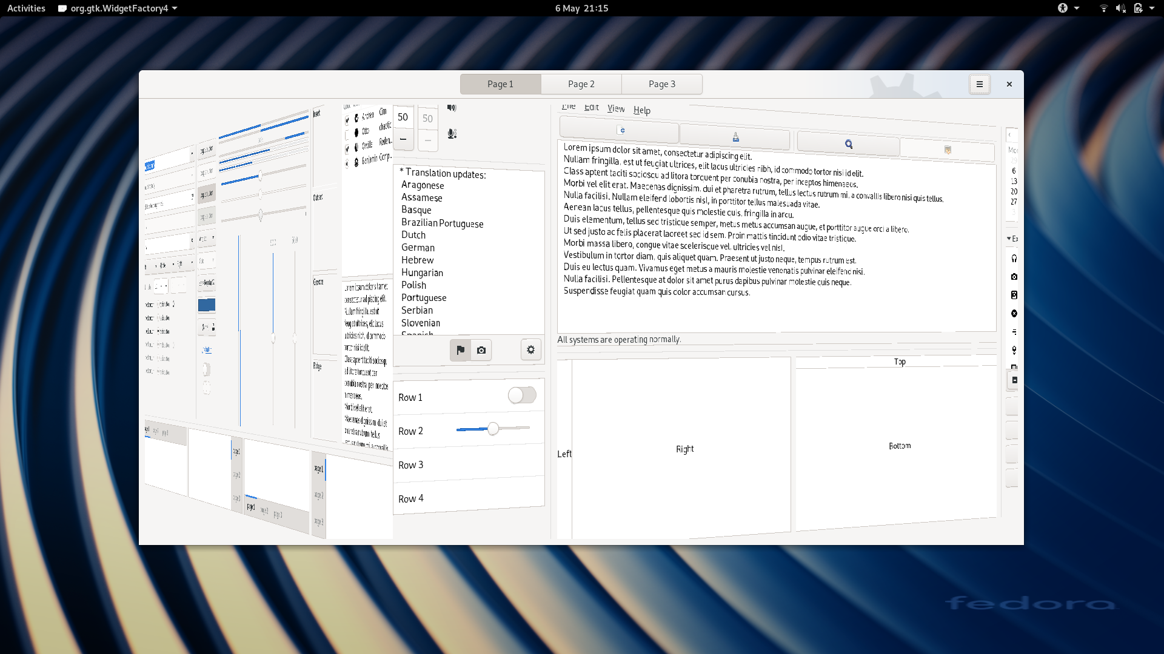Click the headphones icon in the sidebar
Viewport: 1164px width, 654px height.
[1014, 259]
